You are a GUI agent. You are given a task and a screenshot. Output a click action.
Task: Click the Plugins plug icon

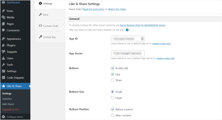click(x=3, y=45)
